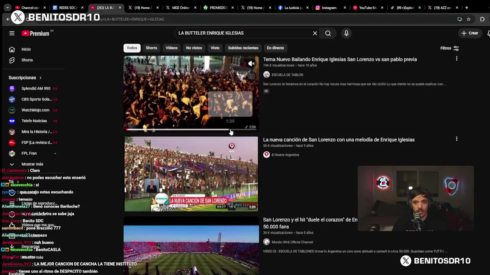Switch to the La Justicia Facebook tab
The width and height of the screenshot is (490, 275).
[x=293, y=8]
